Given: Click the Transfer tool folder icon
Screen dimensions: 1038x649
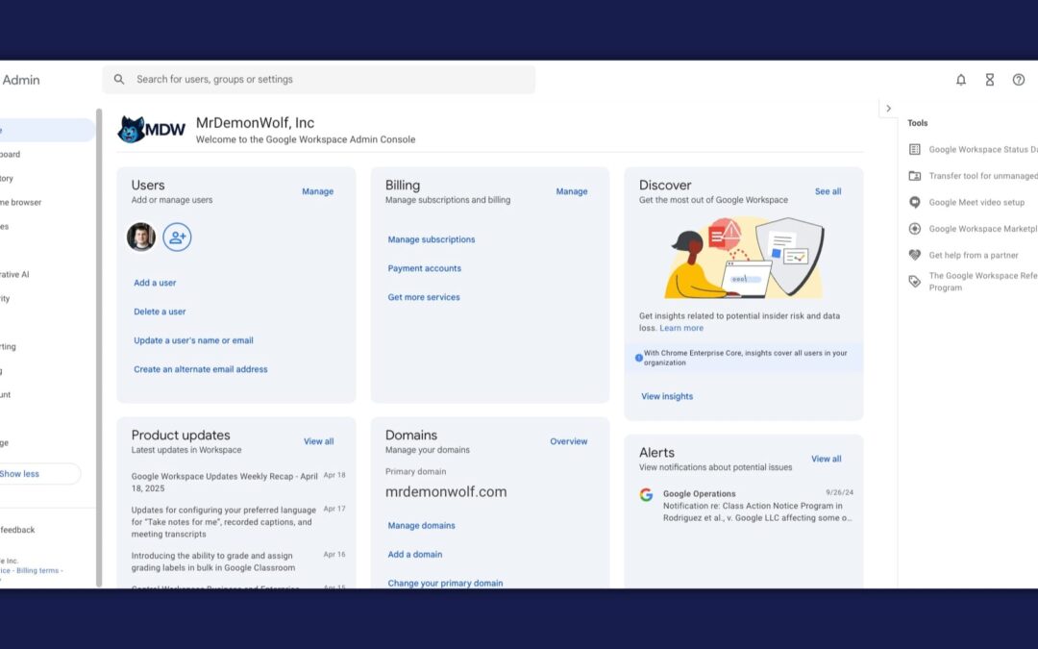Looking at the screenshot, I should click(x=915, y=176).
